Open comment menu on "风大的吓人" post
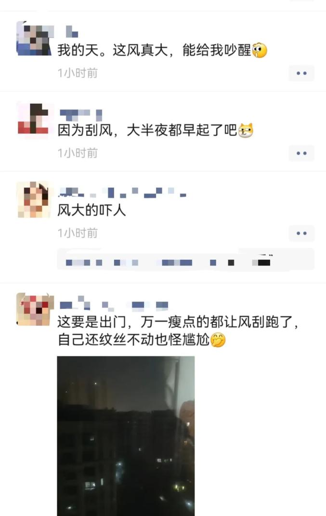 (x=301, y=233)
